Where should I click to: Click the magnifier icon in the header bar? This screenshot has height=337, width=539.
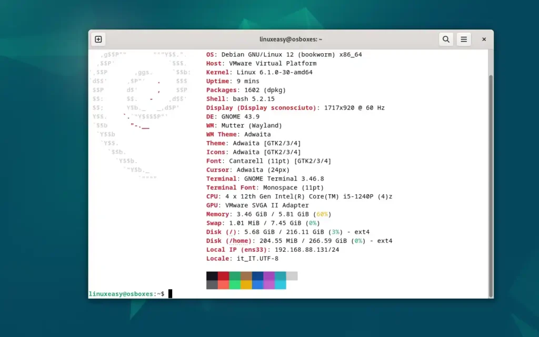pos(446,39)
